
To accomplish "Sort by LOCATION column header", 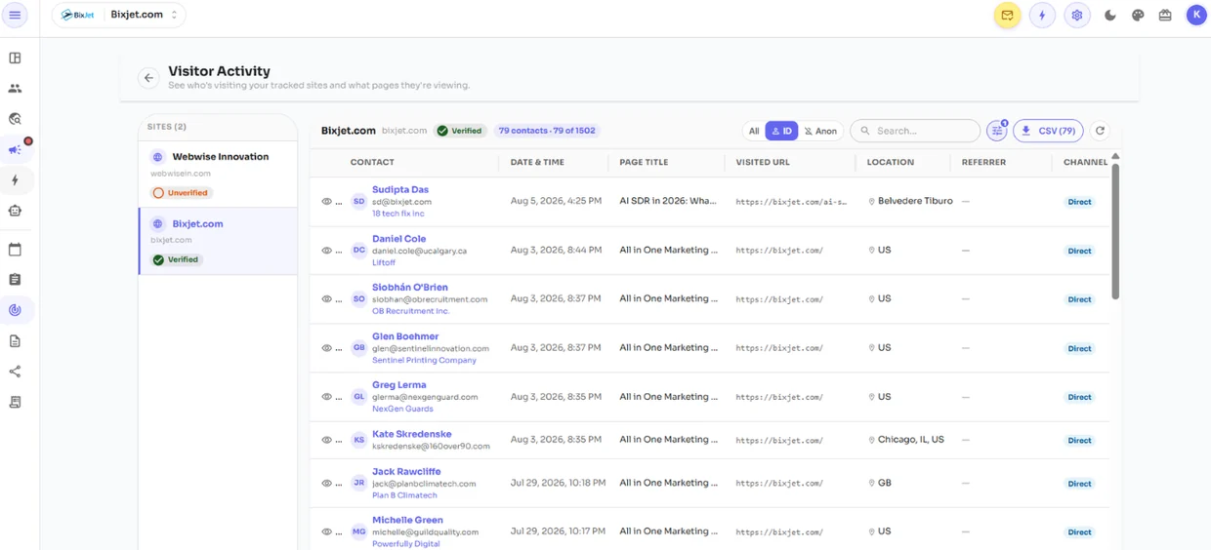I will 891,162.
